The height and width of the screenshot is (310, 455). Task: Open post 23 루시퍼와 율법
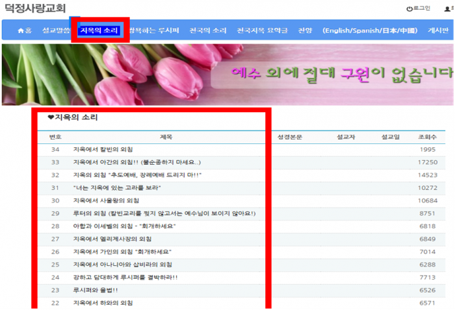click(x=96, y=290)
